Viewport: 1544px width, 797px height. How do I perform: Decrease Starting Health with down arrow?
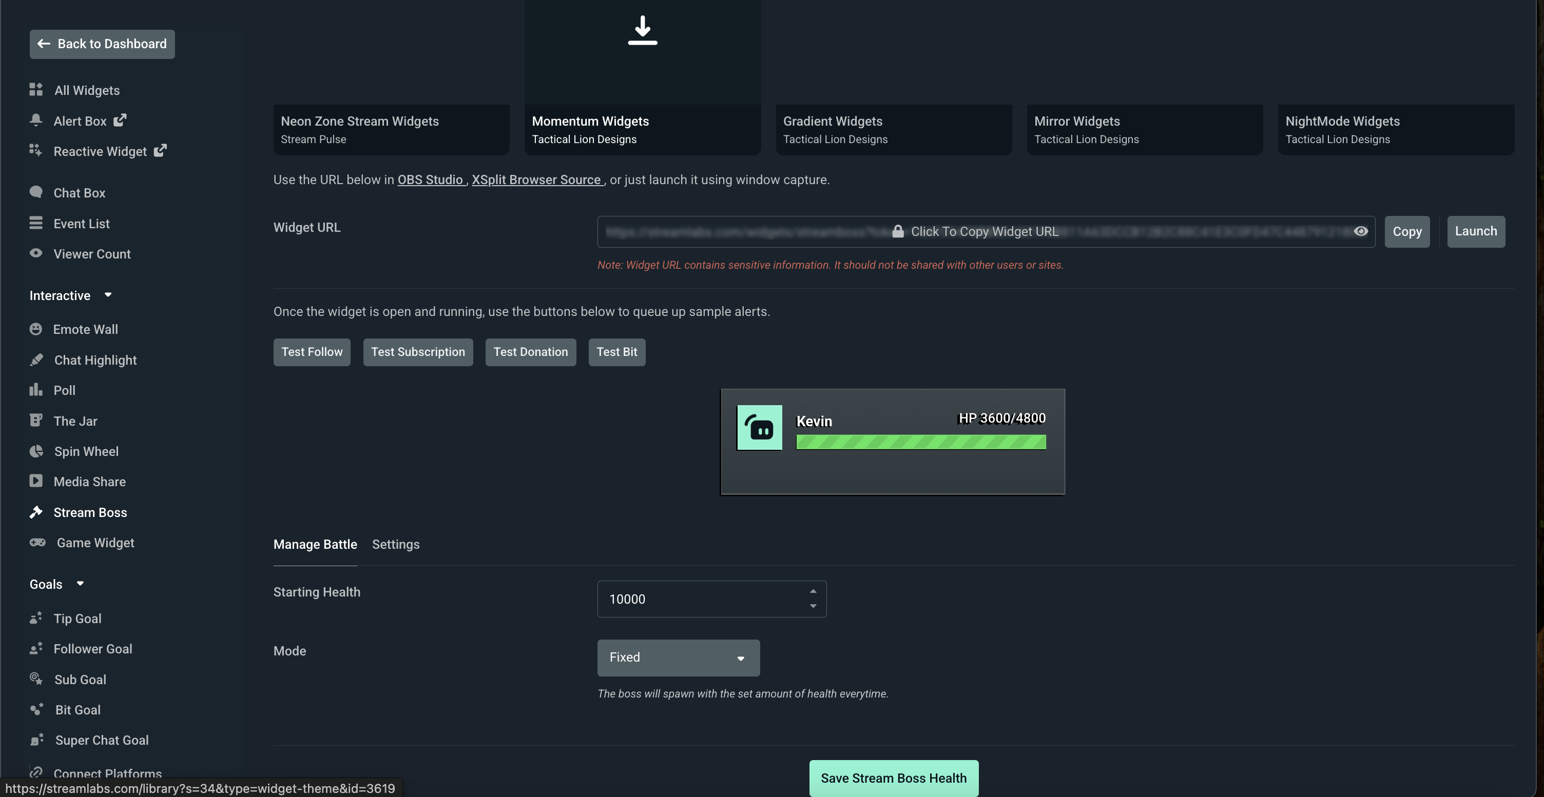pyautogui.click(x=813, y=606)
